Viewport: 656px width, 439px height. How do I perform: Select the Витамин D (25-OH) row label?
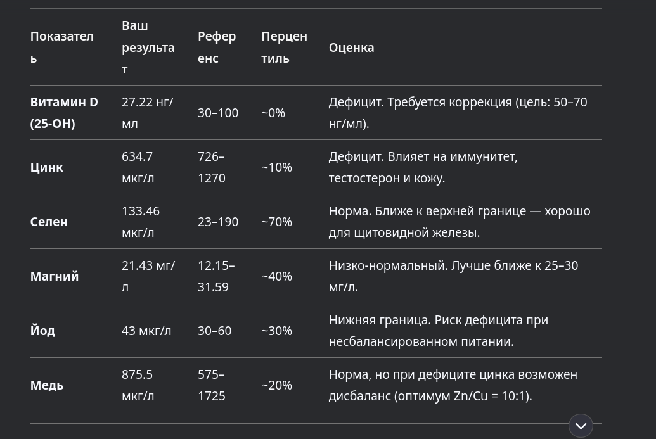coord(64,113)
